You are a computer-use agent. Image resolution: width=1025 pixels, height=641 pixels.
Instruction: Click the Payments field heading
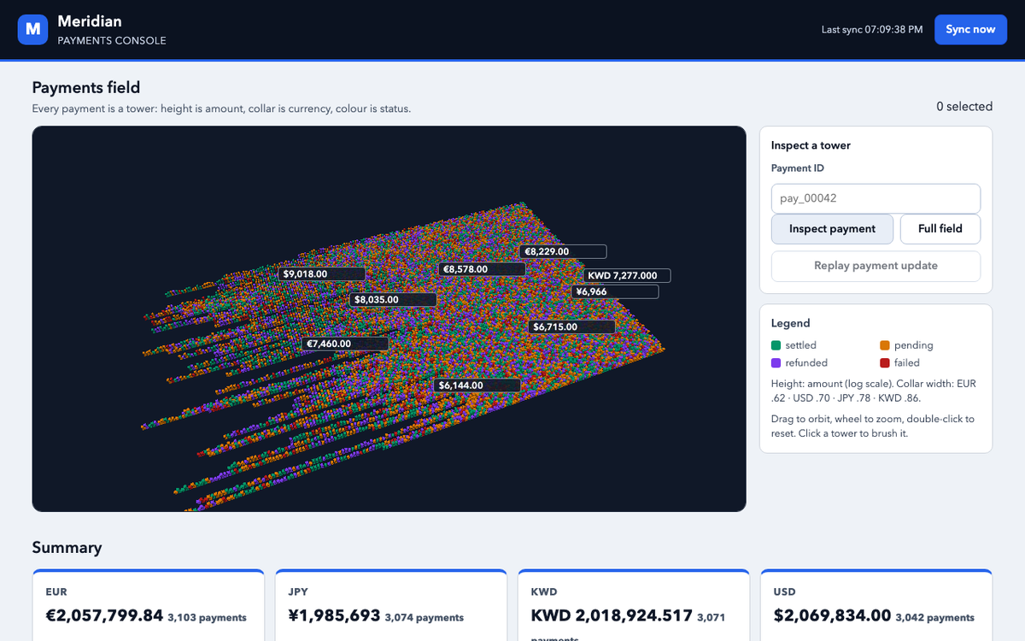[x=86, y=87]
